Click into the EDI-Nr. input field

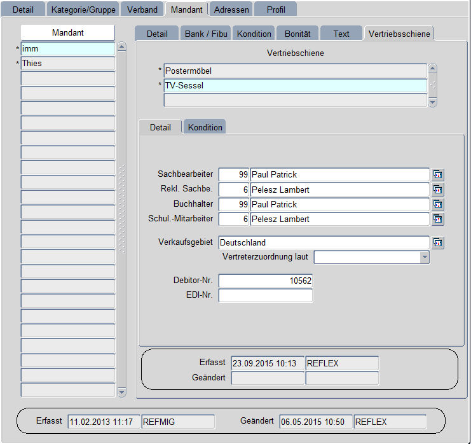[266, 296]
